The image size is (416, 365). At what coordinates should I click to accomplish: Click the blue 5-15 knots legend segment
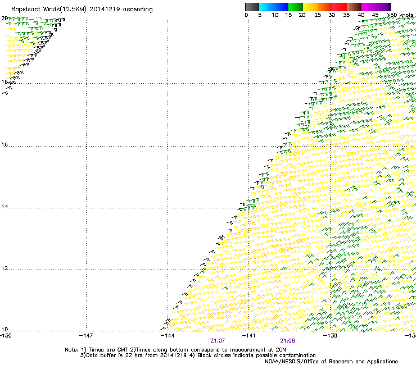tap(274, 7)
